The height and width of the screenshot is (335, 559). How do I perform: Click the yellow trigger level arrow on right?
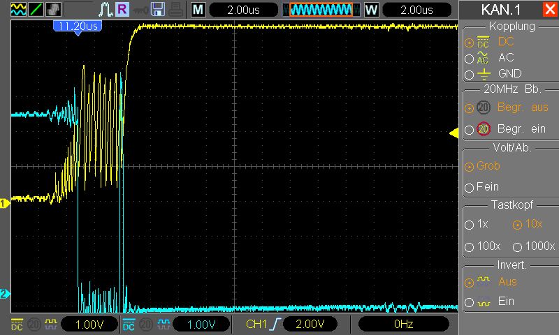(x=453, y=133)
